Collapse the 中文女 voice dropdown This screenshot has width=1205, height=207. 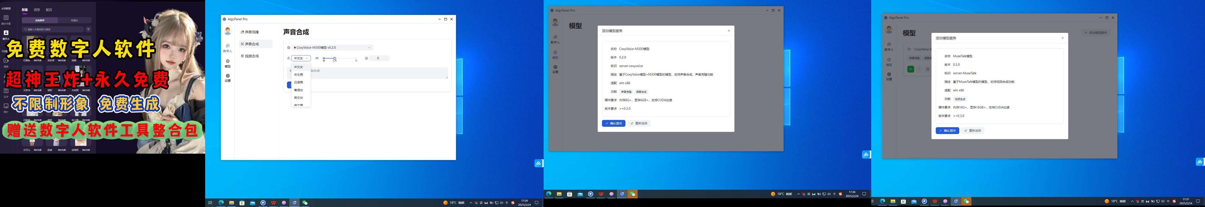pyautogui.click(x=301, y=58)
